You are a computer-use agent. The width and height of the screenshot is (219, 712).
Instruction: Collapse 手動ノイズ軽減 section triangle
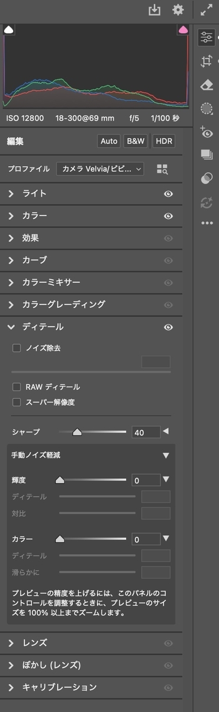pos(166,456)
